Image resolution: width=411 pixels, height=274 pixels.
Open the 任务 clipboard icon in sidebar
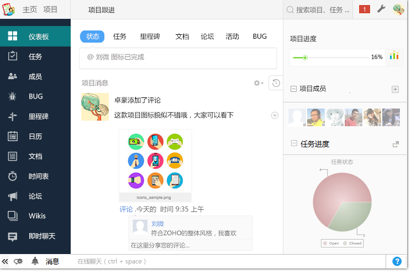coord(13,56)
